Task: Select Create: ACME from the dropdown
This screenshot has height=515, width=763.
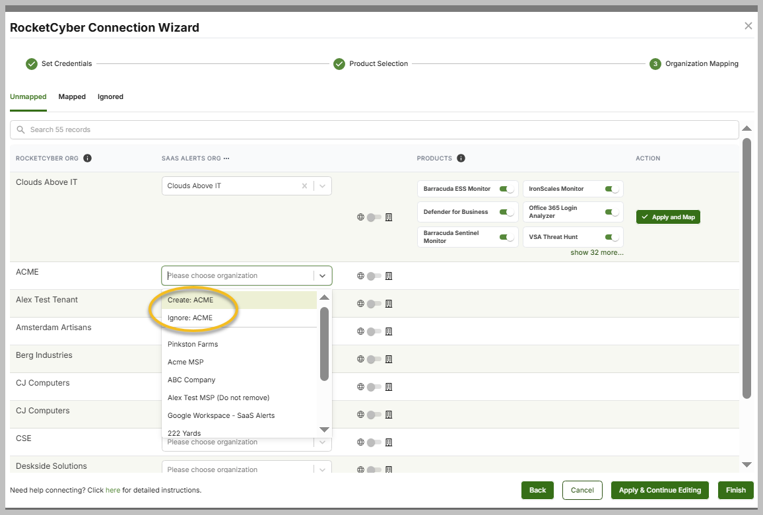Action: pyautogui.click(x=239, y=300)
